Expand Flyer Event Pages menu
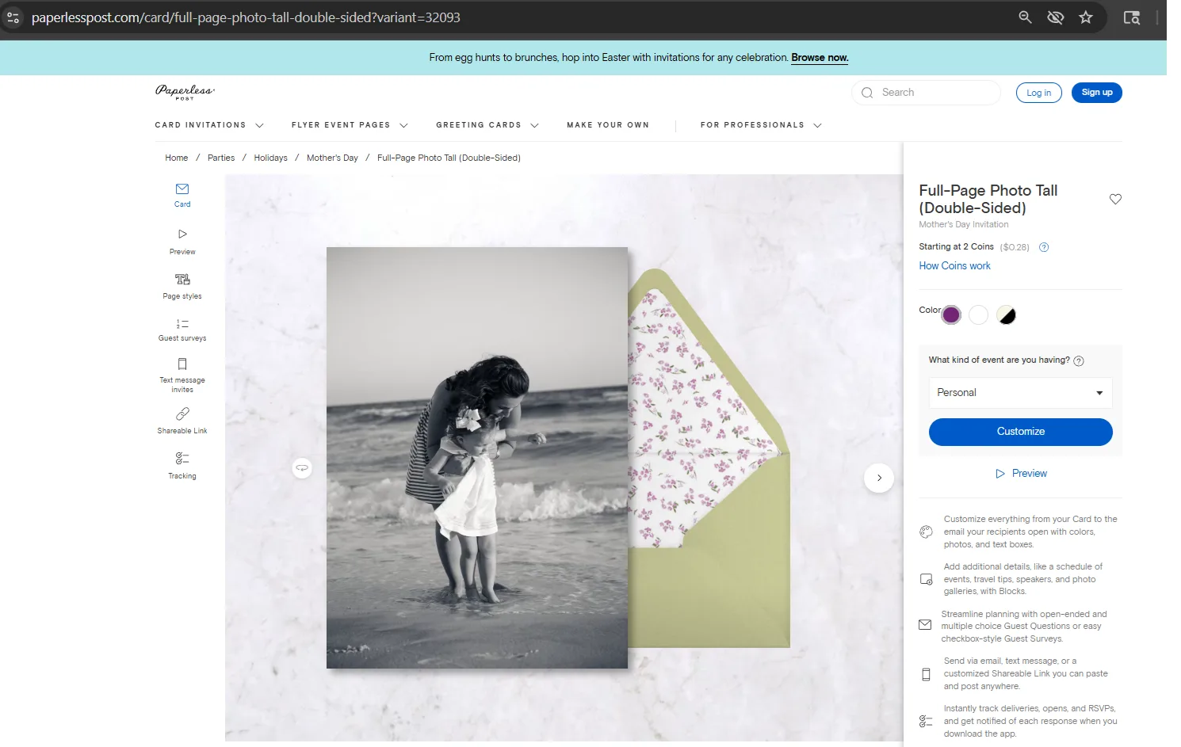1181x747 pixels. coord(350,125)
